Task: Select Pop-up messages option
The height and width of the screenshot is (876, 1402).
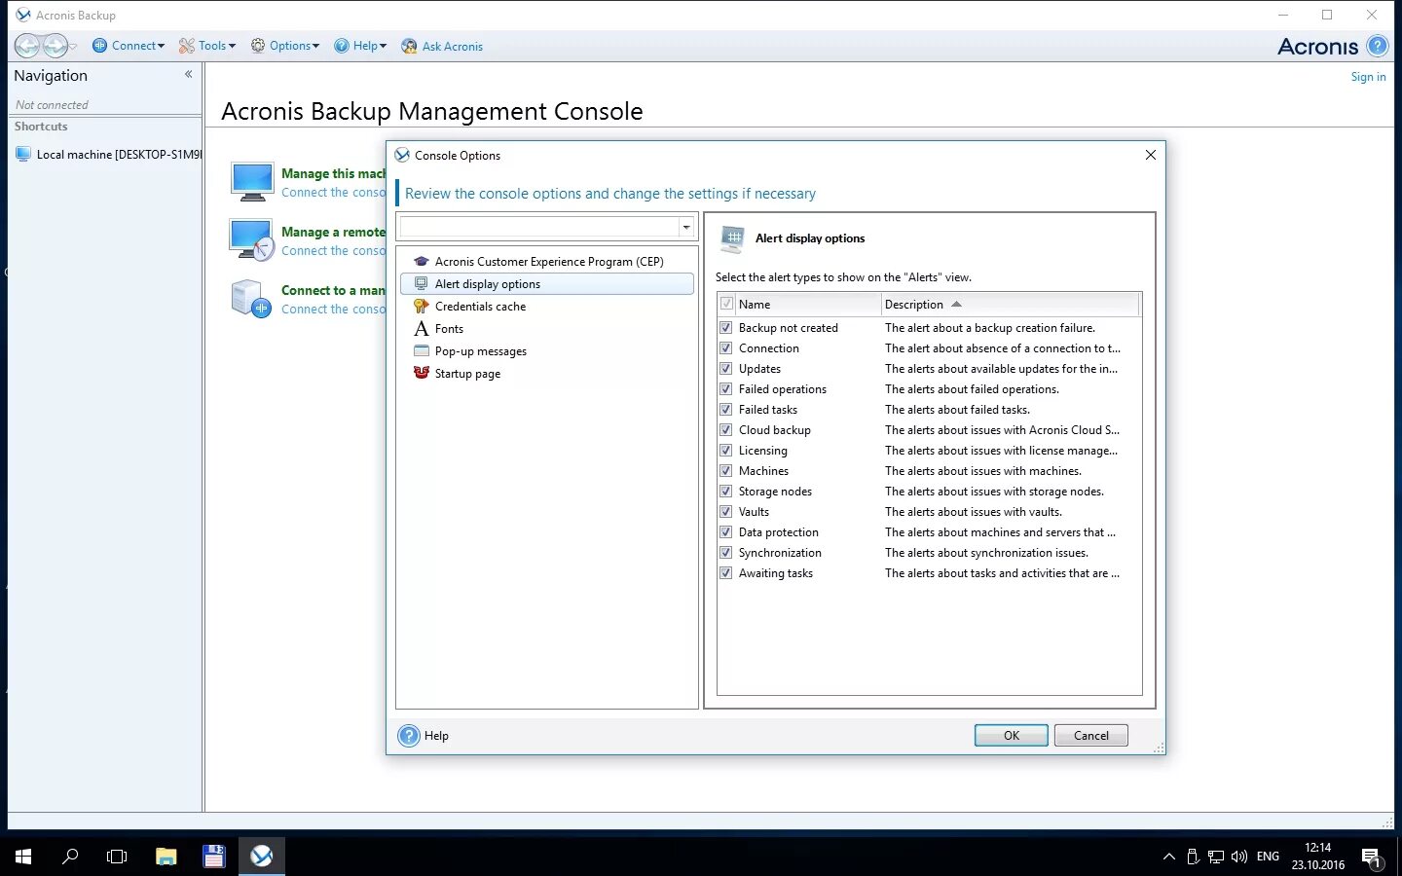Action: [x=547, y=350]
